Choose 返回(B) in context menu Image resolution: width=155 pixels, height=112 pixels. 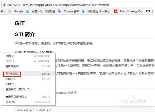28,56
